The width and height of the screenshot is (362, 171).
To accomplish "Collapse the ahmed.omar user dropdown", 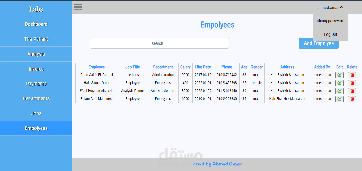I will (x=330, y=8).
